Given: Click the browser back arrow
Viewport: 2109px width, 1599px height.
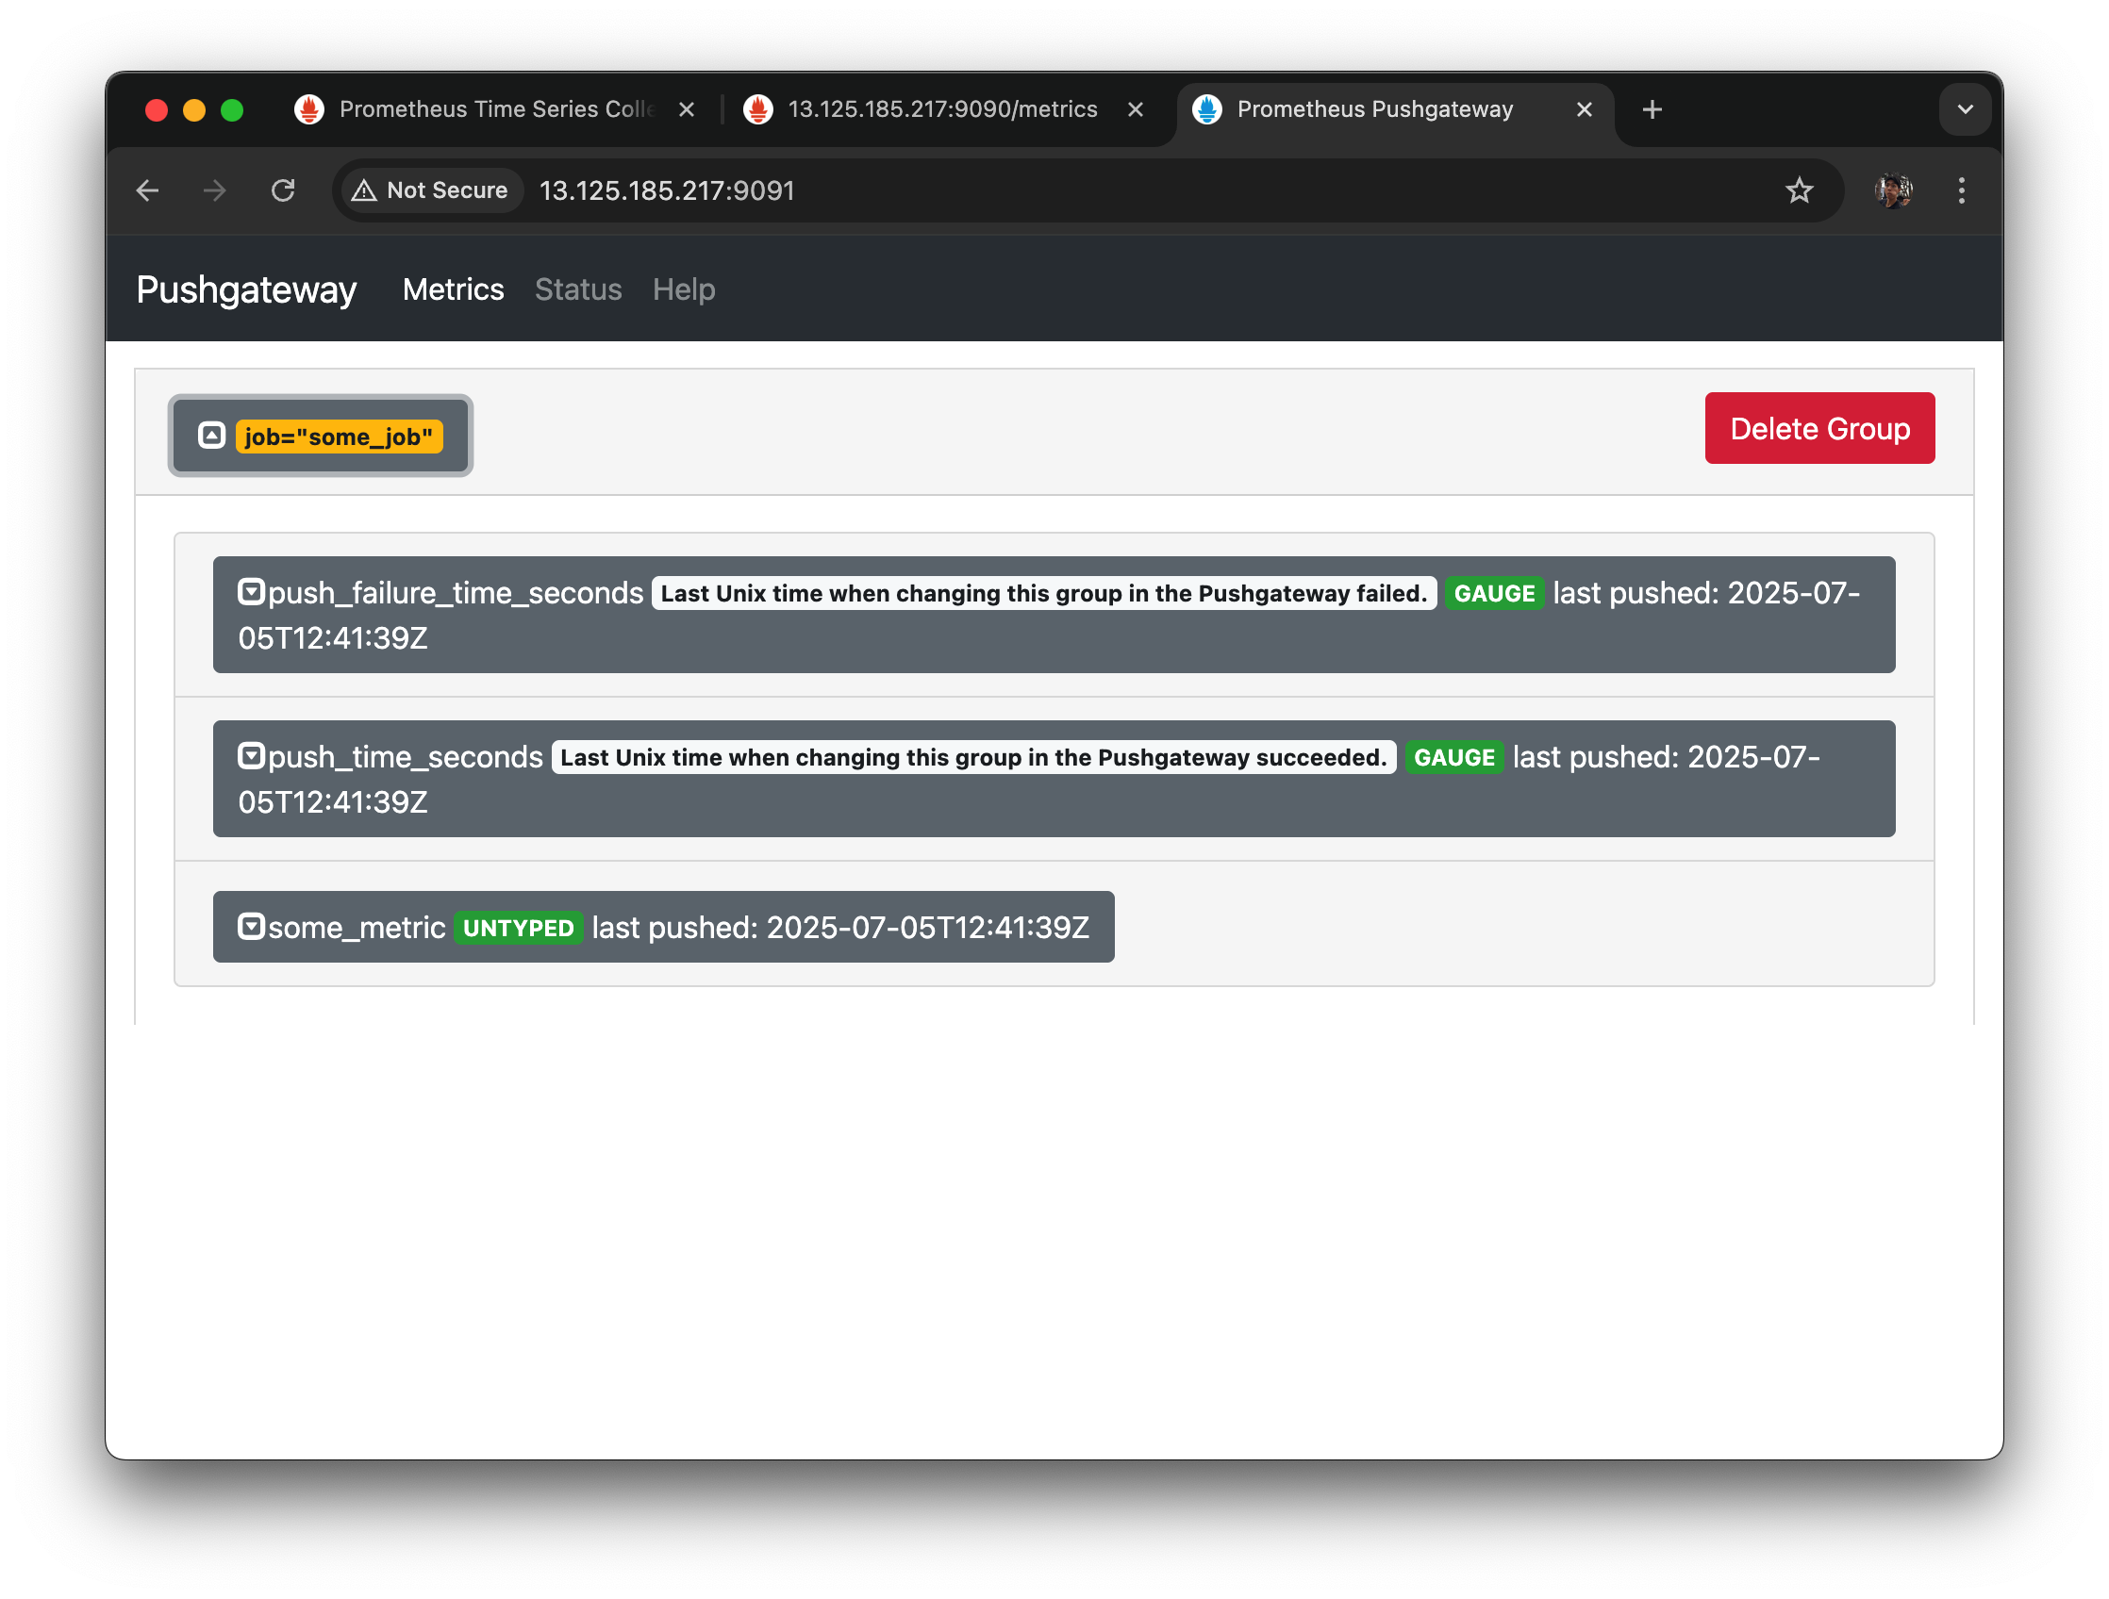Looking at the screenshot, I should click(x=148, y=190).
